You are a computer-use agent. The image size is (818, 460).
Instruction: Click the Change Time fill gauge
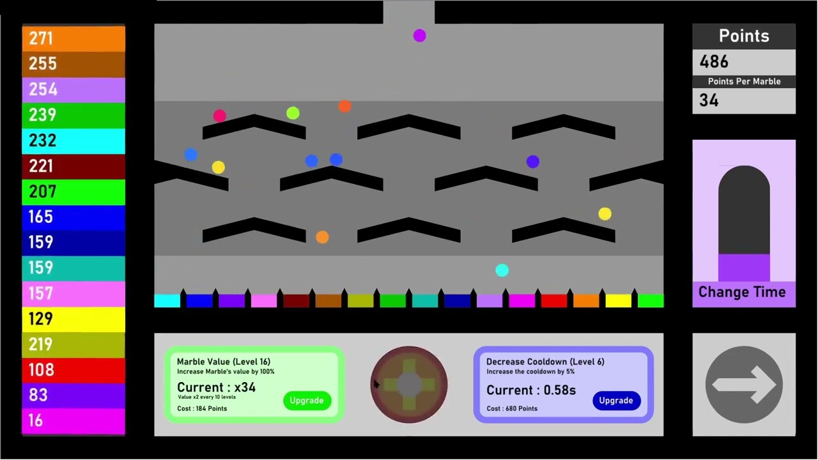(x=744, y=224)
